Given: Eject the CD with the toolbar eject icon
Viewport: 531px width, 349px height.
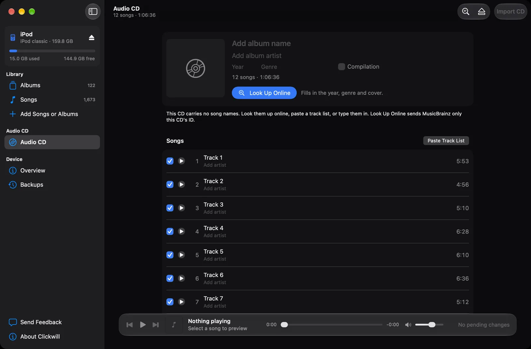Looking at the screenshot, I should [x=482, y=12].
